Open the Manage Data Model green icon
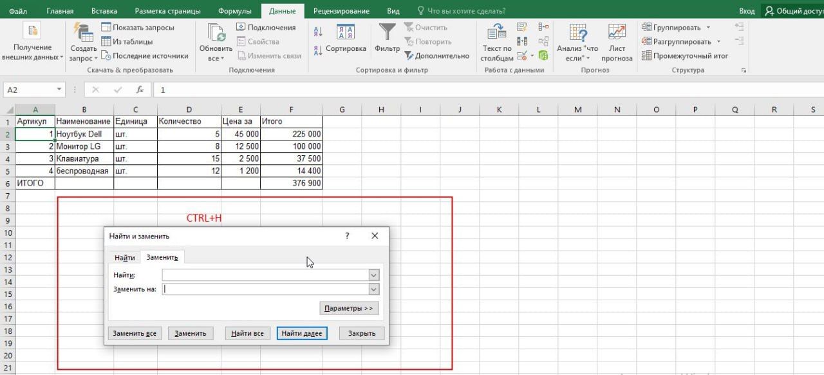 pyautogui.click(x=543, y=55)
